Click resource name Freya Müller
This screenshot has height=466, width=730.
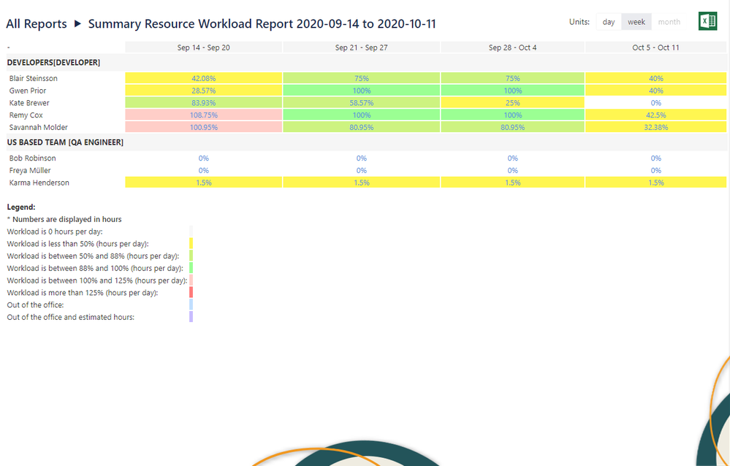point(30,170)
